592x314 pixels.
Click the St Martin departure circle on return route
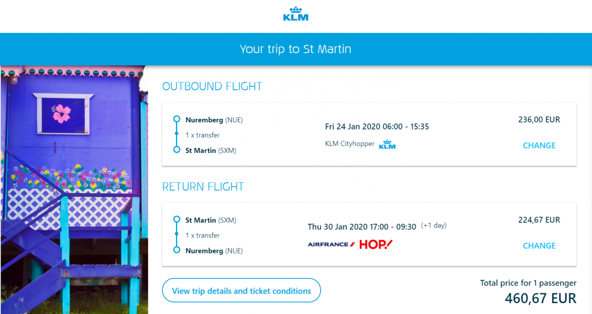(x=177, y=220)
